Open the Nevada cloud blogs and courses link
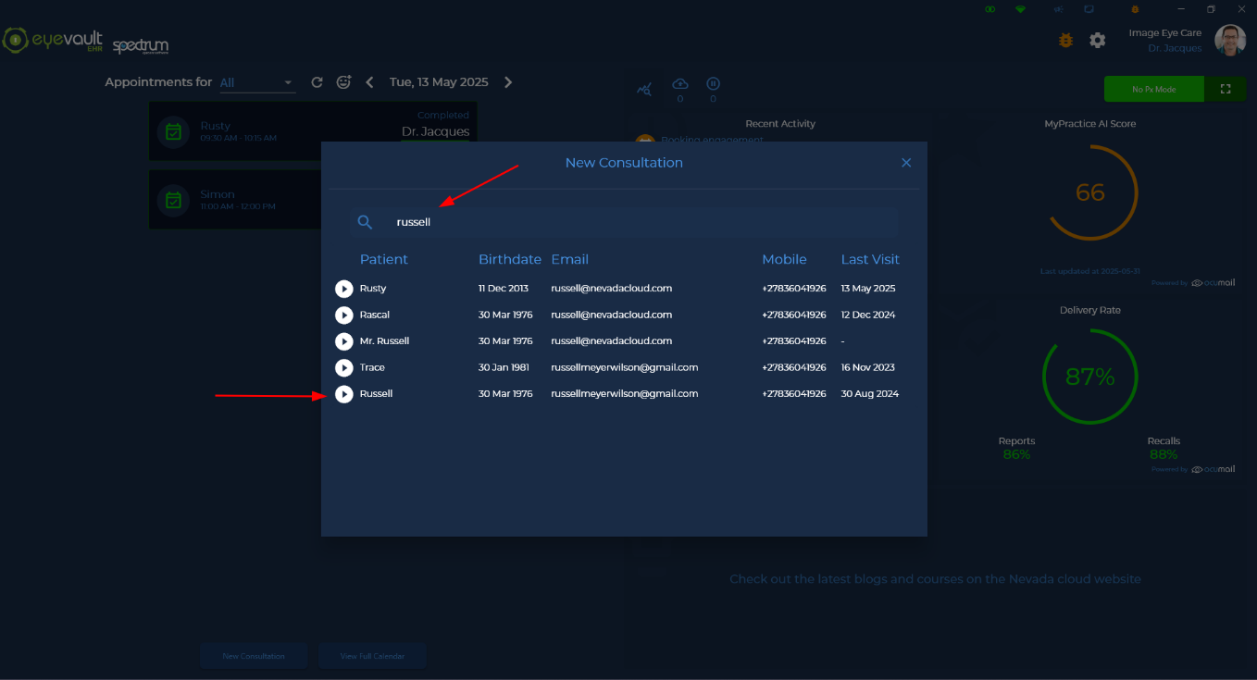Image resolution: width=1257 pixels, height=680 pixels. pyautogui.click(x=935, y=579)
